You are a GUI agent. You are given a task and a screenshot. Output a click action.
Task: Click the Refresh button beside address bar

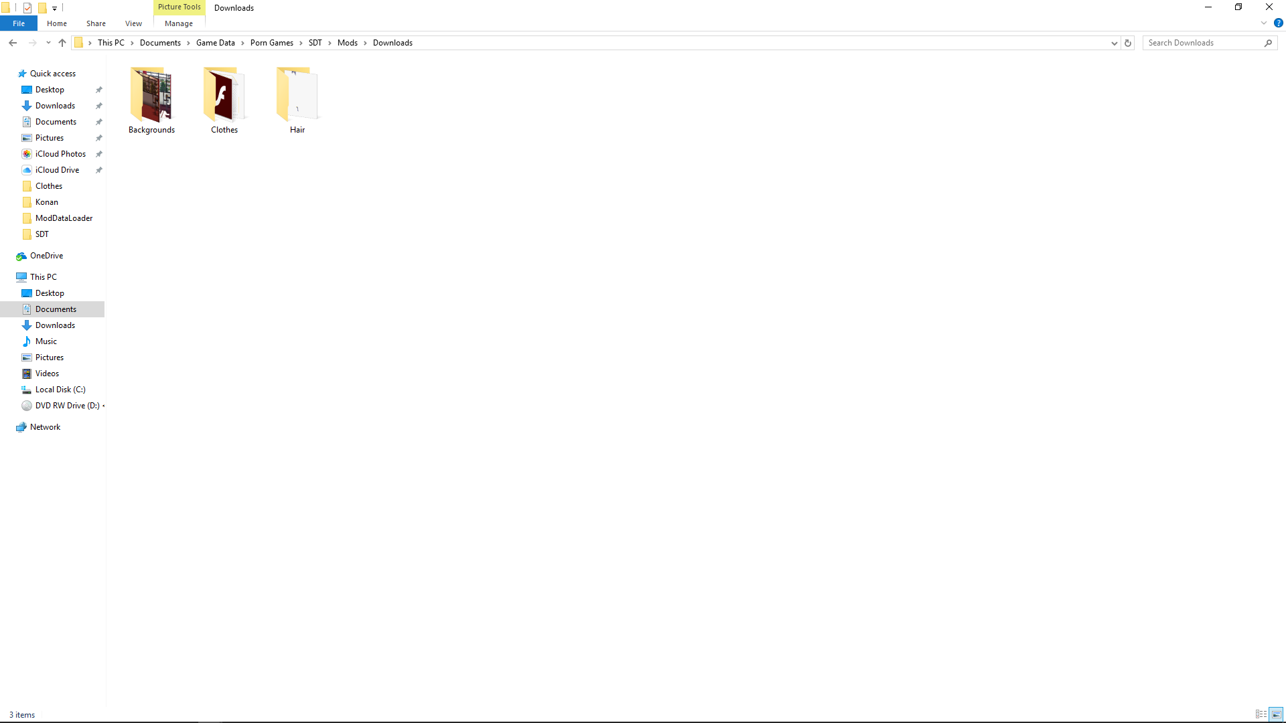[x=1128, y=43]
